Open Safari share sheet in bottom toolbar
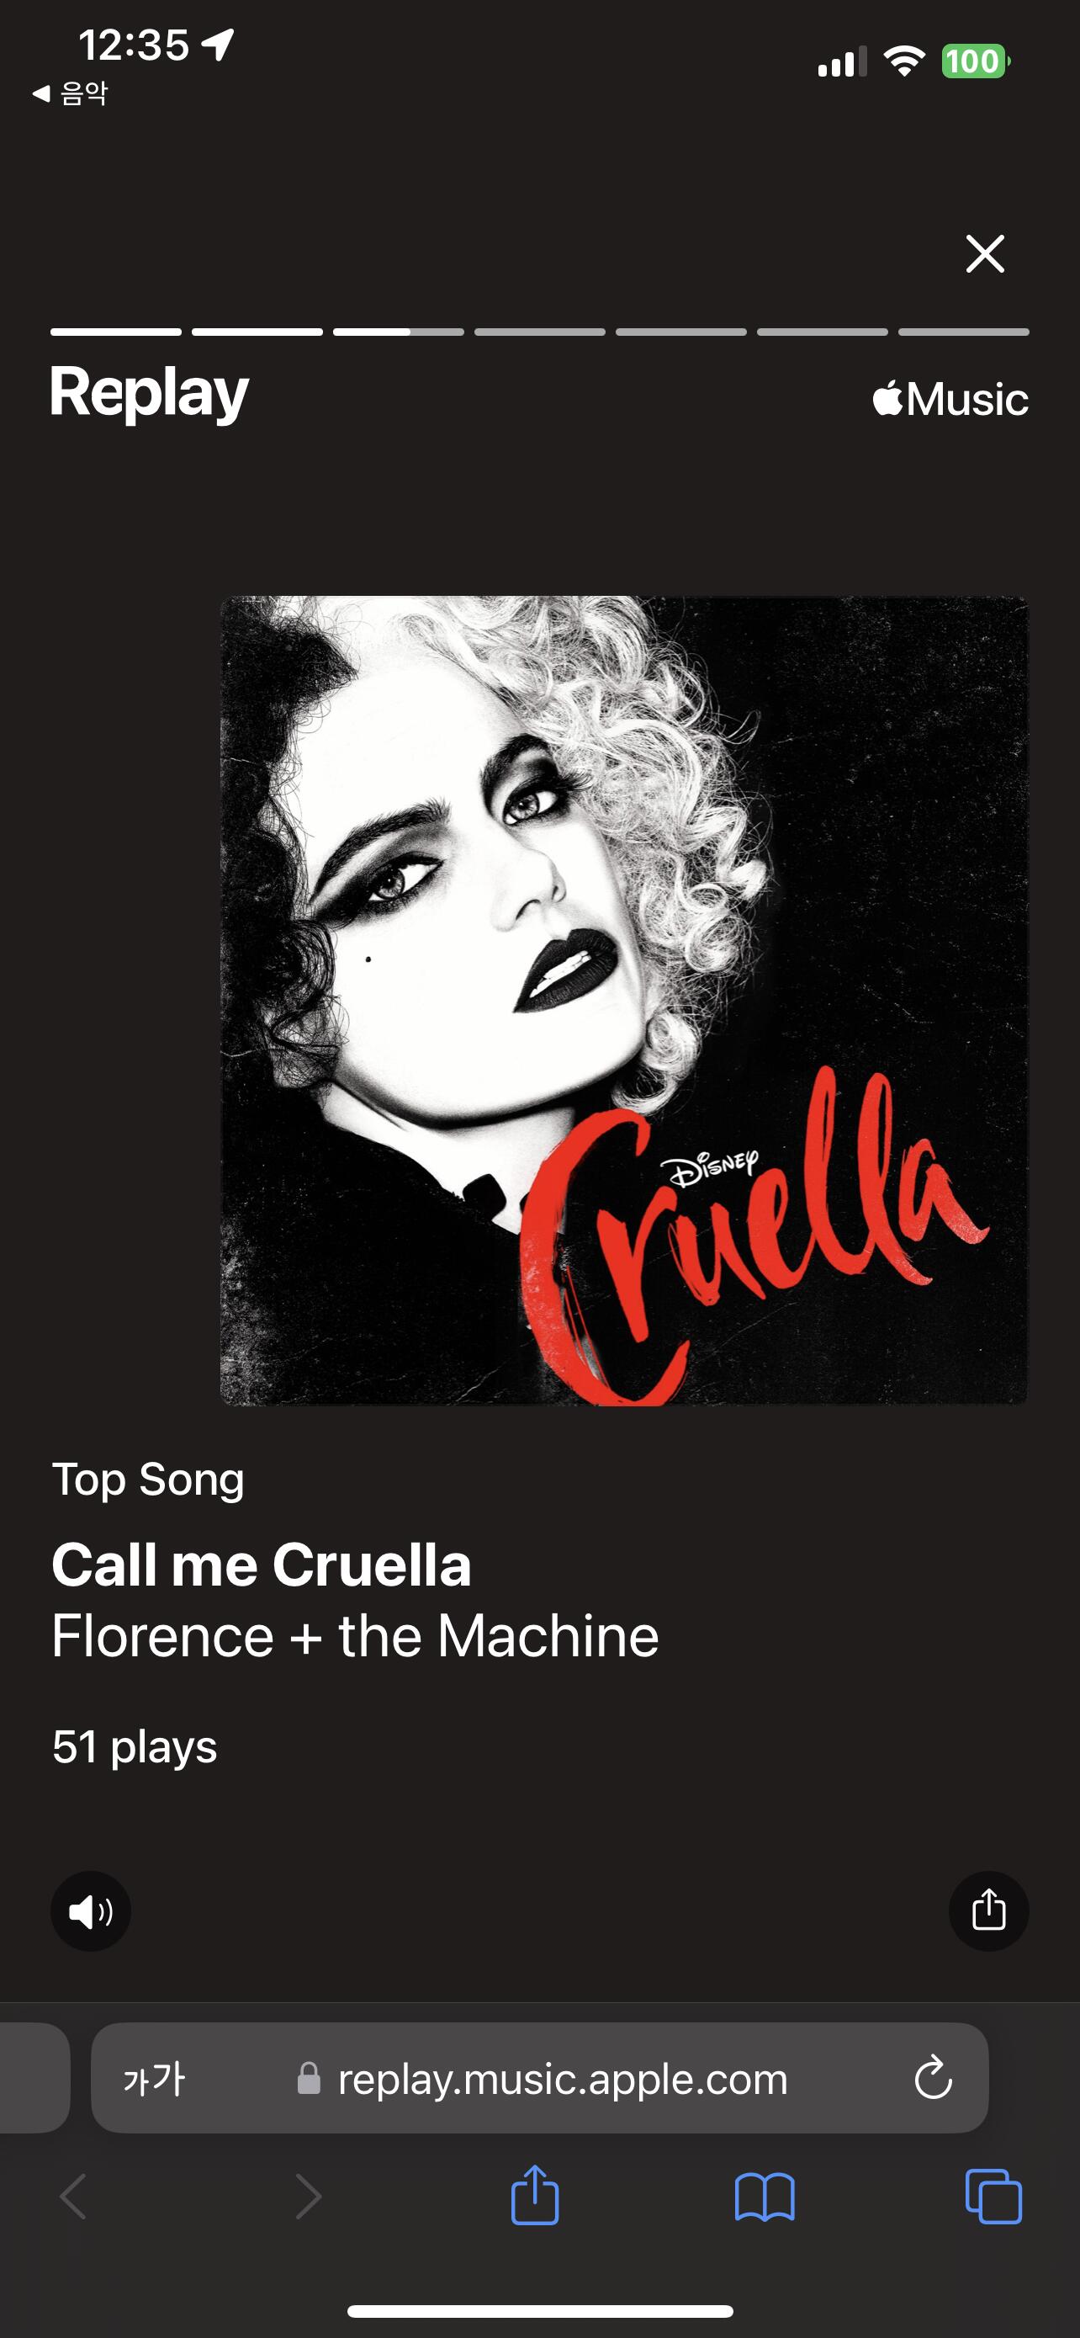Image resolution: width=1080 pixels, height=2338 pixels. (x=535, y=2196)
